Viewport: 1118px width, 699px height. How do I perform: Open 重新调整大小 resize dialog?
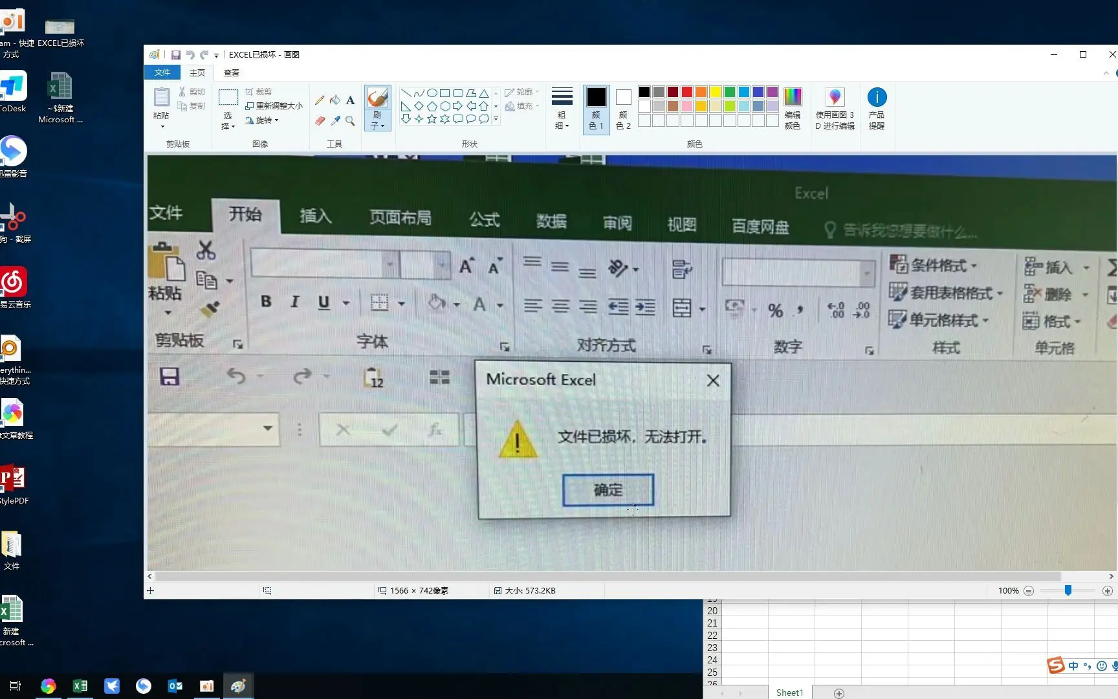point(274,106)
